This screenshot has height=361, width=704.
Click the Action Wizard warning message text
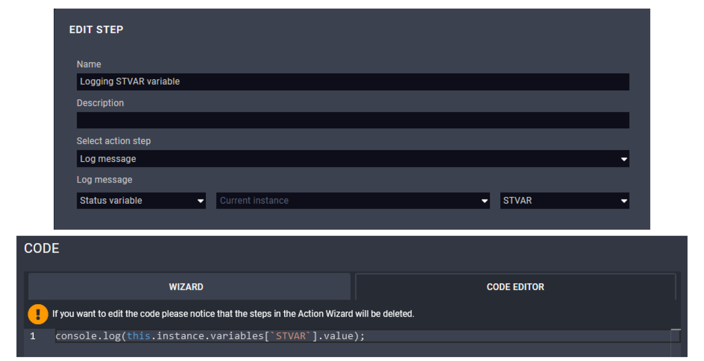click(x=233, y=314)
